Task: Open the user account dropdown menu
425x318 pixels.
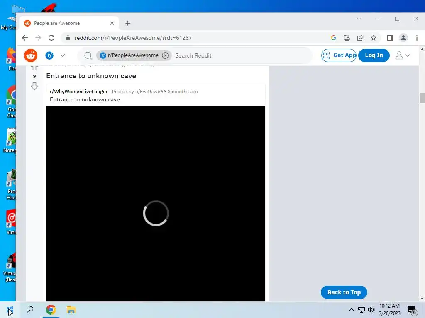Action: coord(402,55)
